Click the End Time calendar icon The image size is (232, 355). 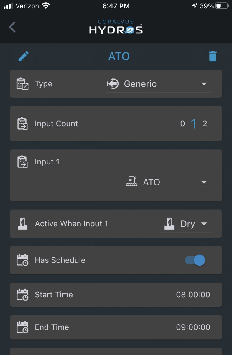[x=22, y=327]
